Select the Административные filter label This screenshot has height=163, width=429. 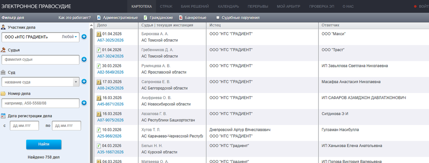[x=120, y=18]
